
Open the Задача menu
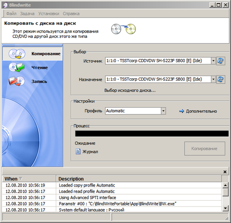click(x=27, y=14)
